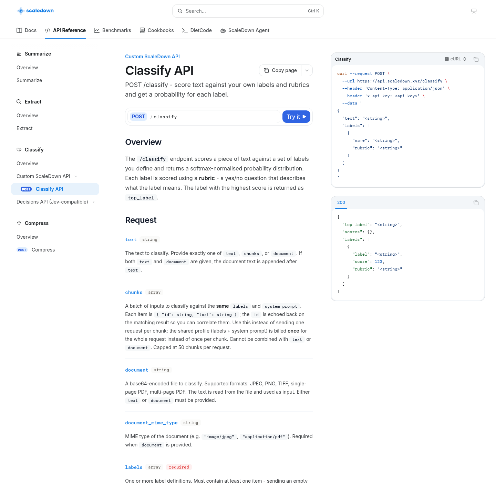This screenshot has width=496, height=483.
Task: Open the Copy page options arrow
Action: (x=307, y=70)
